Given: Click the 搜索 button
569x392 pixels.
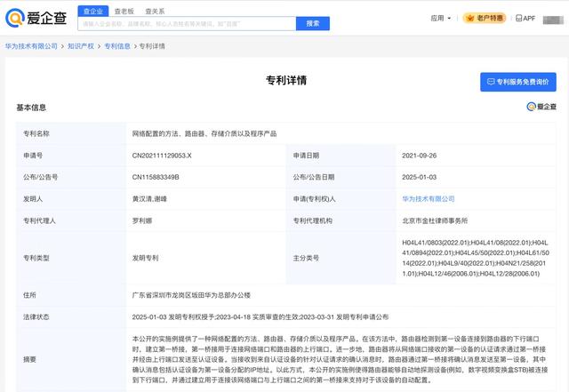Looking at the screenshot, I should [313, 24].
